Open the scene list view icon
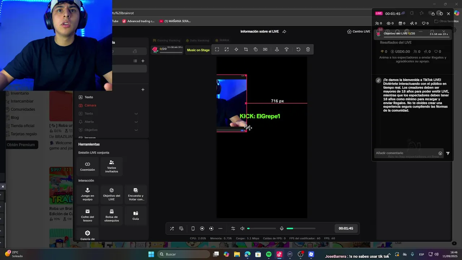 [135, 61]
